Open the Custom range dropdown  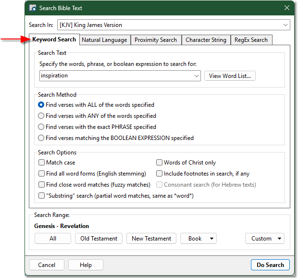(265, 239)
